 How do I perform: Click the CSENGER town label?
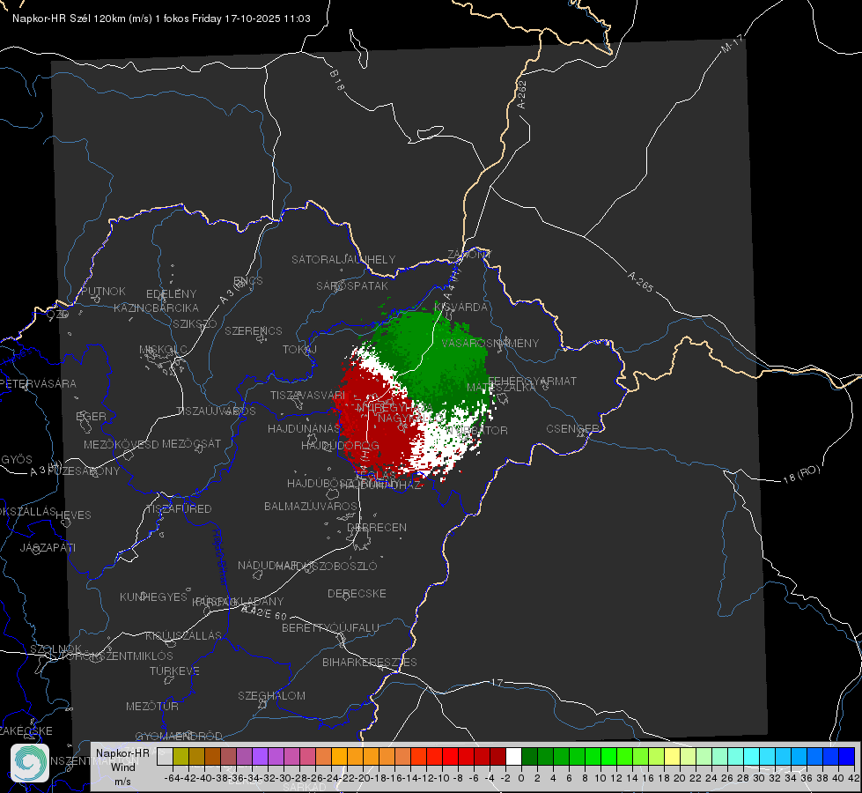573,429
